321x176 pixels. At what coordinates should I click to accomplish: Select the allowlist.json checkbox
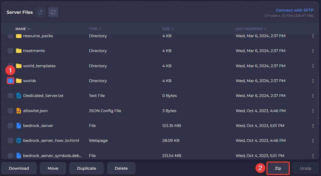10,111
